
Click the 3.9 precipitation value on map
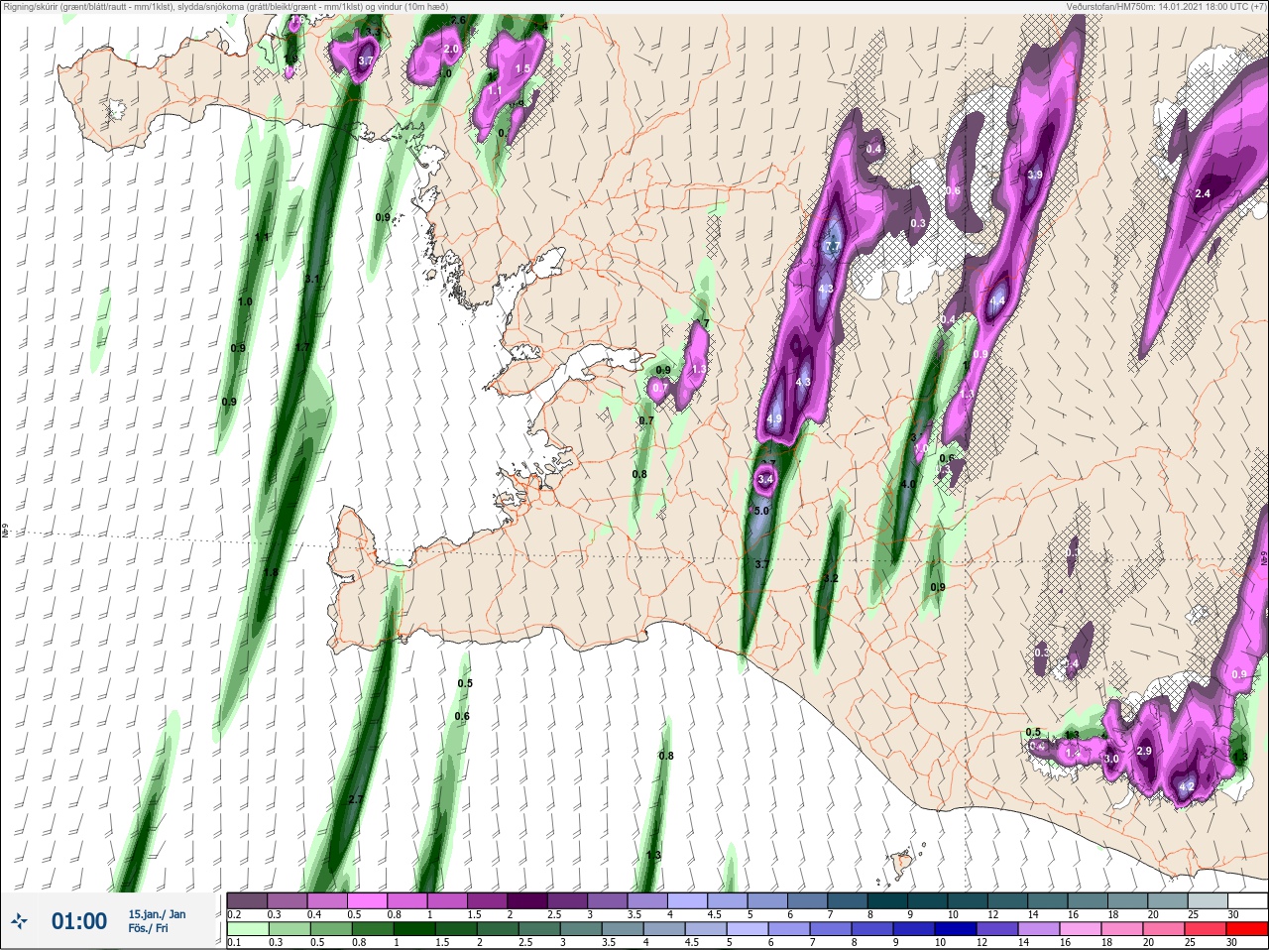point(1034,175)
